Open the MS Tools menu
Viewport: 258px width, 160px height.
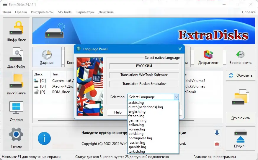pos(64,12)
